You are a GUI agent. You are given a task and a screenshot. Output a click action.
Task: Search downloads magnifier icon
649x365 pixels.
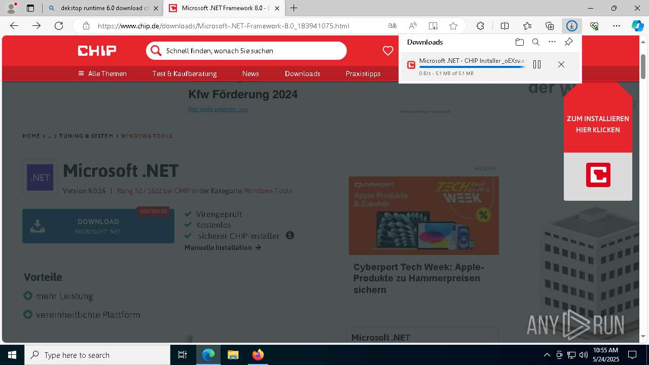[x=535, y=42]
